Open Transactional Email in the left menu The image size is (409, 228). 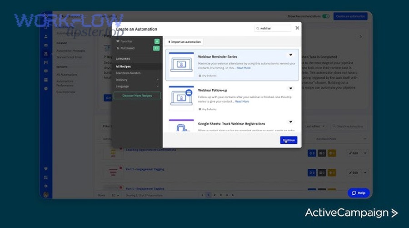point(69,57)
